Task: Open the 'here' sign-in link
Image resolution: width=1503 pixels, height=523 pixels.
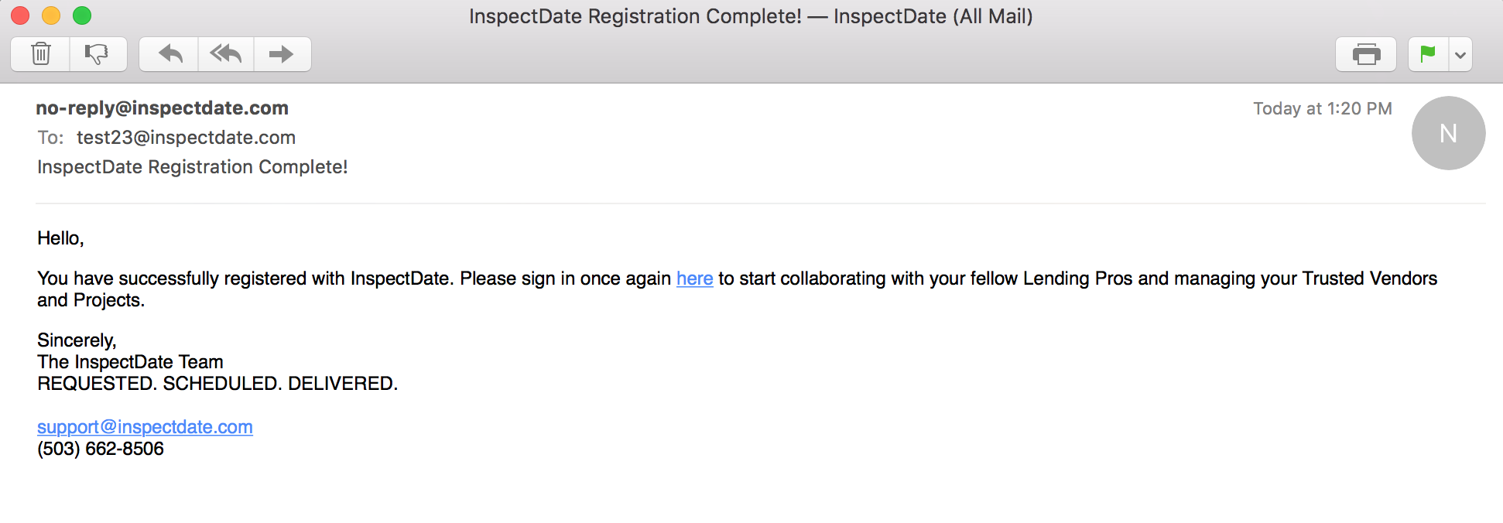Action: 694,279
